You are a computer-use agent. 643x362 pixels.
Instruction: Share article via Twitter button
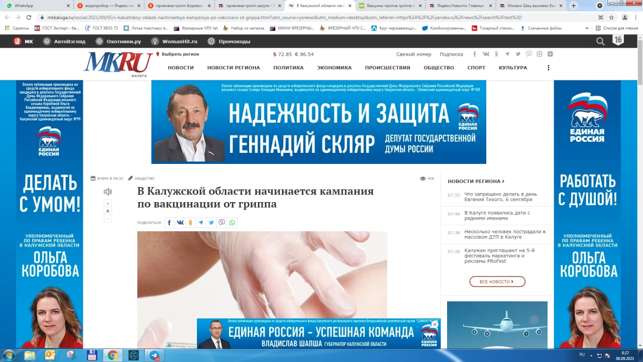click(x=211, y=222)
